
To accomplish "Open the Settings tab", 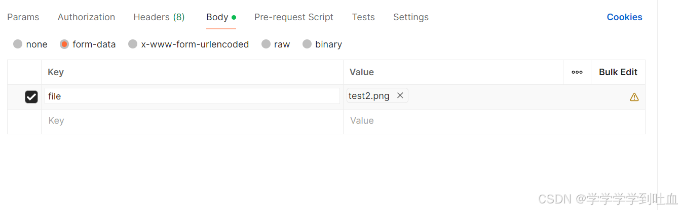I will 410,17.
